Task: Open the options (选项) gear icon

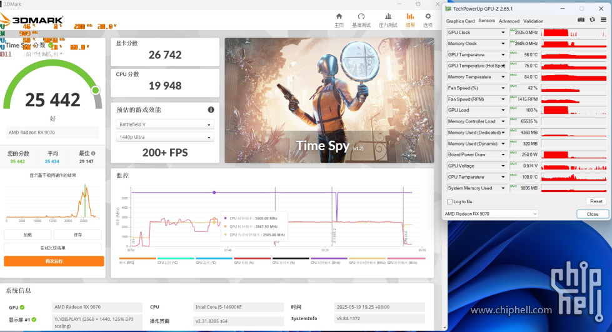Action: point(428,16)
